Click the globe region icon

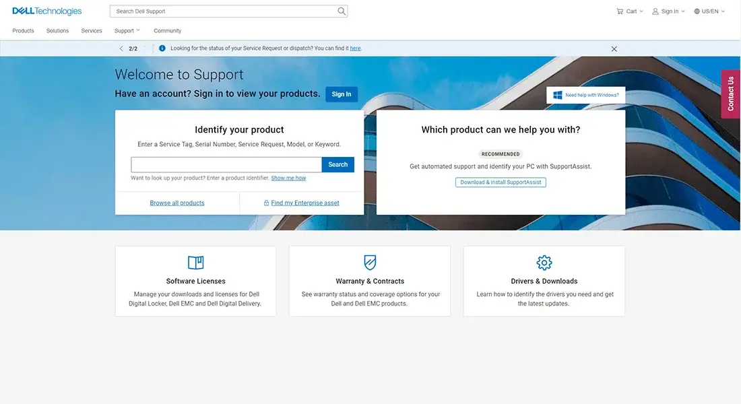click(x=697, y=11)
